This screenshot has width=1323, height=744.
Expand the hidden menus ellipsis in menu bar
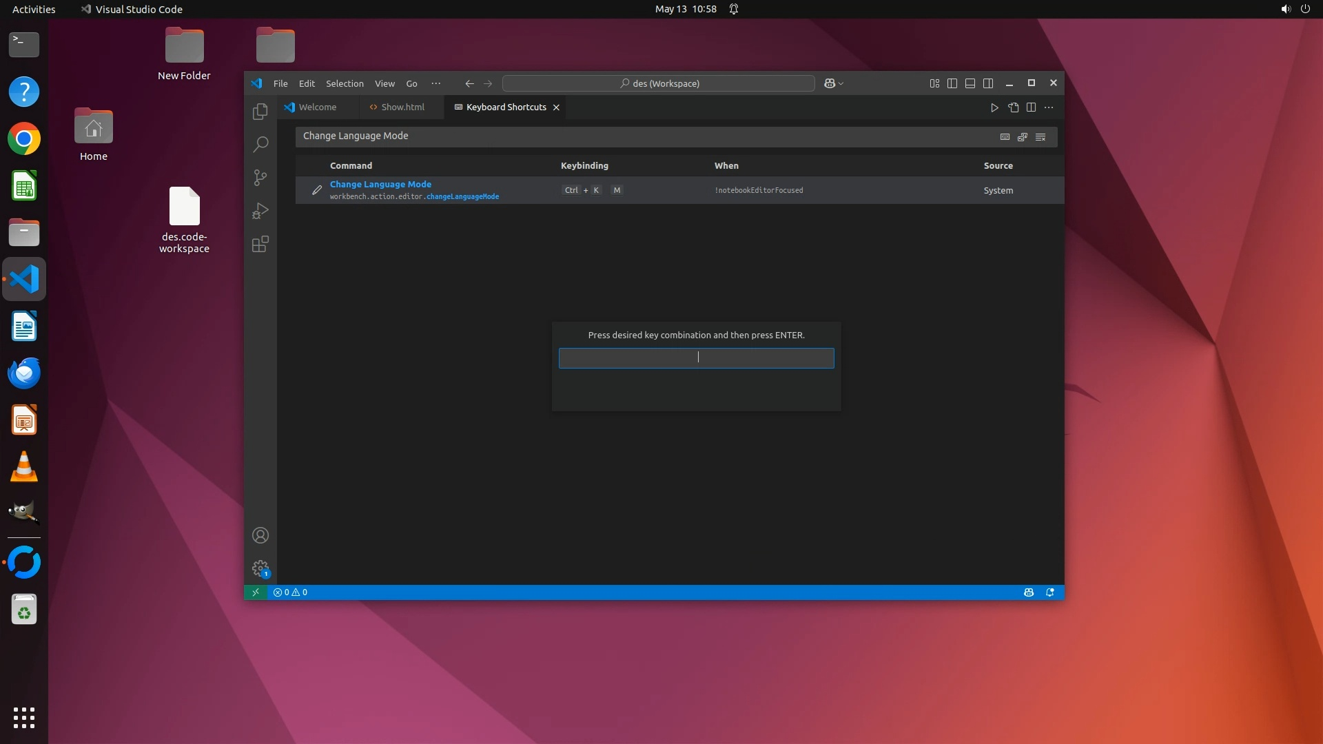(x=435, y=83)
